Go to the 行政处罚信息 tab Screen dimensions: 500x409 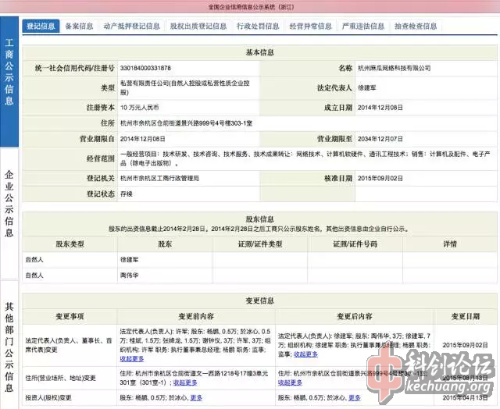click(x=258, y=26)
